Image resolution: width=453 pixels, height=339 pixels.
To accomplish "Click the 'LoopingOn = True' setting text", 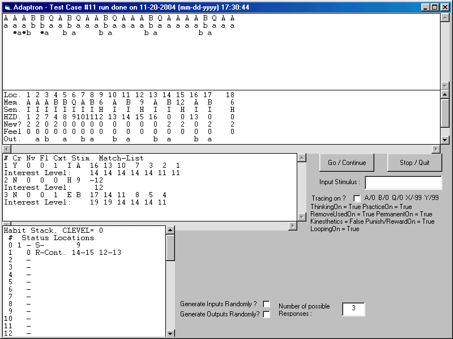I will (335, 229).
